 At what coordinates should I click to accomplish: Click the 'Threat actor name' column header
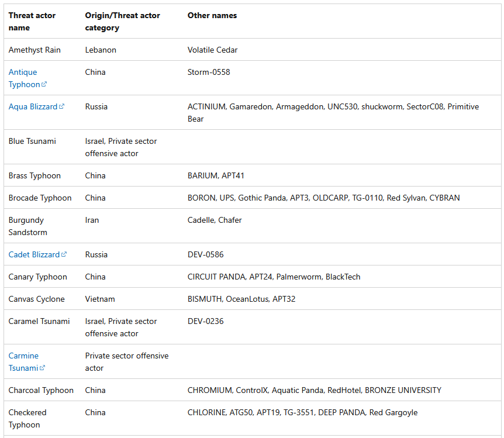tap(32, 22)
